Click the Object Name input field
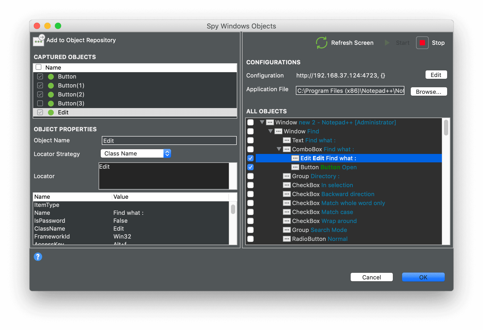The image size is (483, 330). pos(169,140)
